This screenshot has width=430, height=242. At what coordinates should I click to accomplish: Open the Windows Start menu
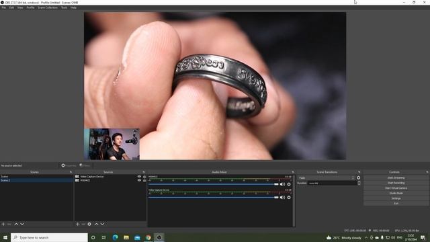click(x=5, y=237)
